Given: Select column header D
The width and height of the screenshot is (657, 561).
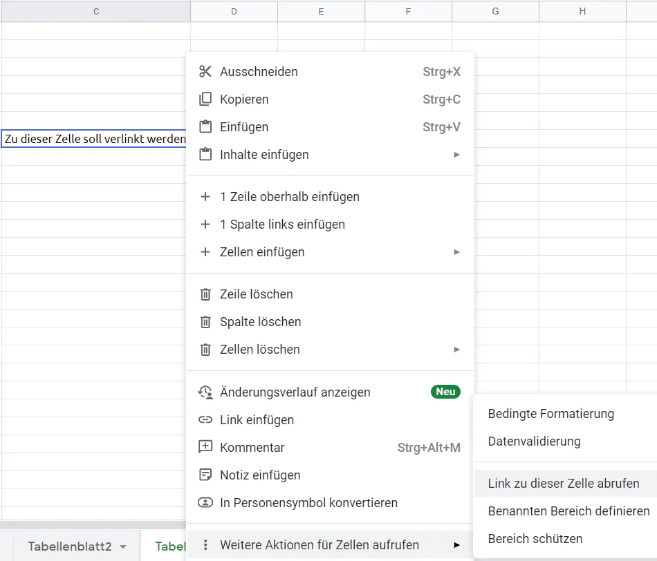Looking at the screenshot, I should pyautogui.click(x=234, y=11).
